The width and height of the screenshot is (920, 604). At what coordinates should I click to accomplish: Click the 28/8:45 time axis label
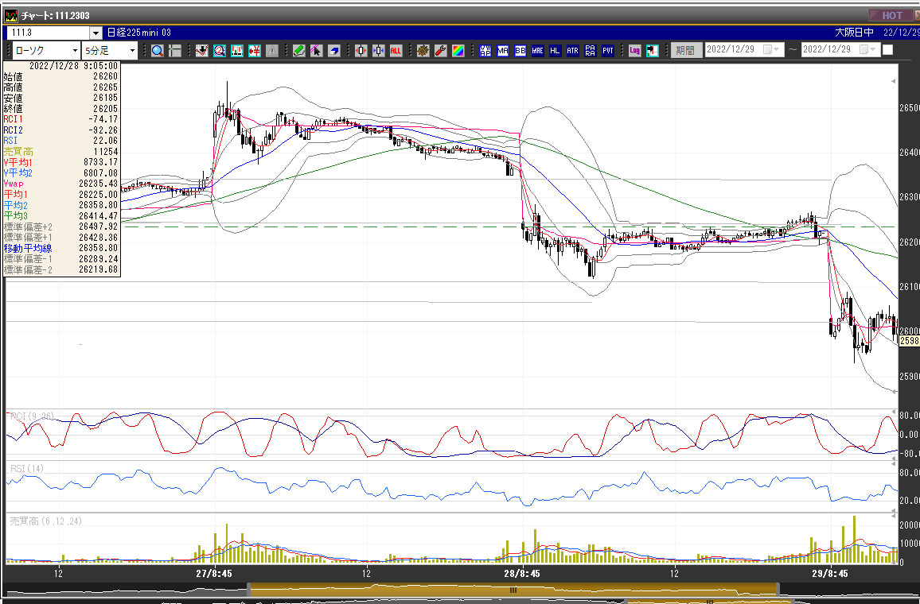pos(521,574)
